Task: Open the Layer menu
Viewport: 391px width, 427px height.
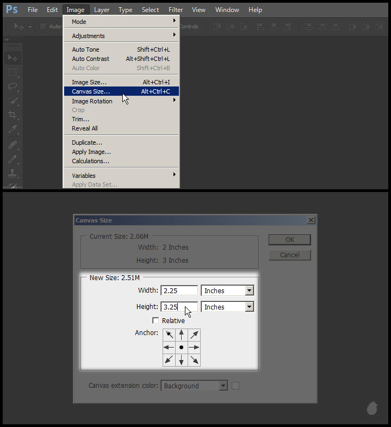Action: [102, 10]
